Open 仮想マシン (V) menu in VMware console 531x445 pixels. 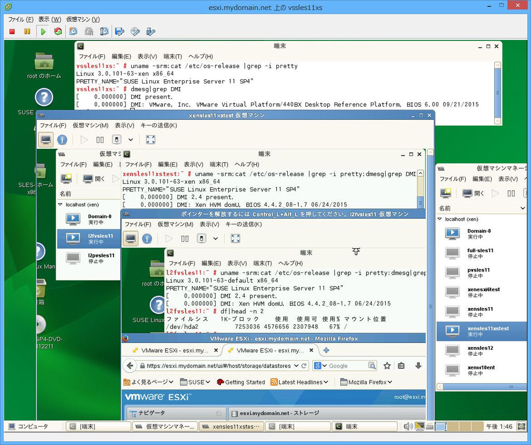(x=83, y=19)
